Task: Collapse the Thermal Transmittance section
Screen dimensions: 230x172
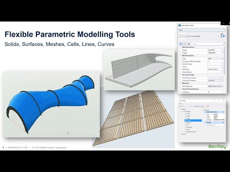Action: point(181,89)
